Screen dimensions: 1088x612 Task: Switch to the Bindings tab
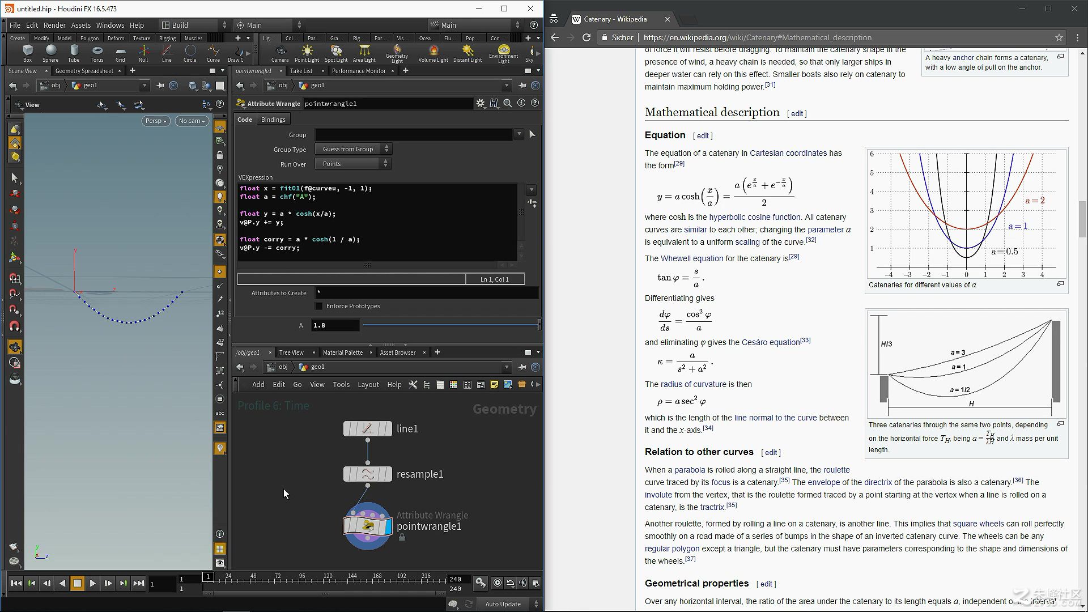273,120
